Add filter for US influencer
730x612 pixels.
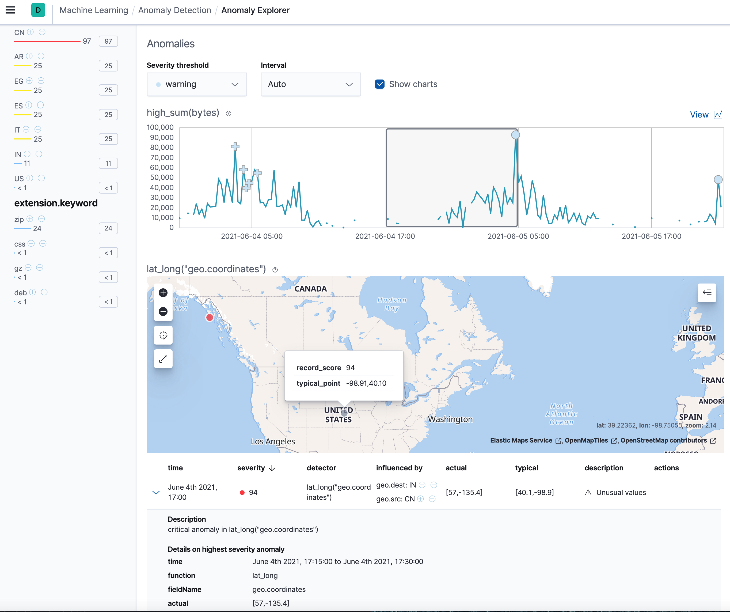point(30,178)
